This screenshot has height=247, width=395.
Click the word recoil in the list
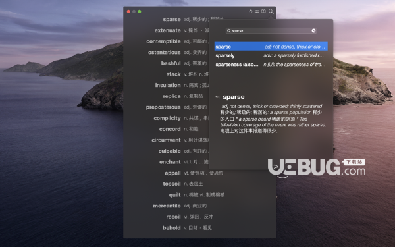pos(173,217)
